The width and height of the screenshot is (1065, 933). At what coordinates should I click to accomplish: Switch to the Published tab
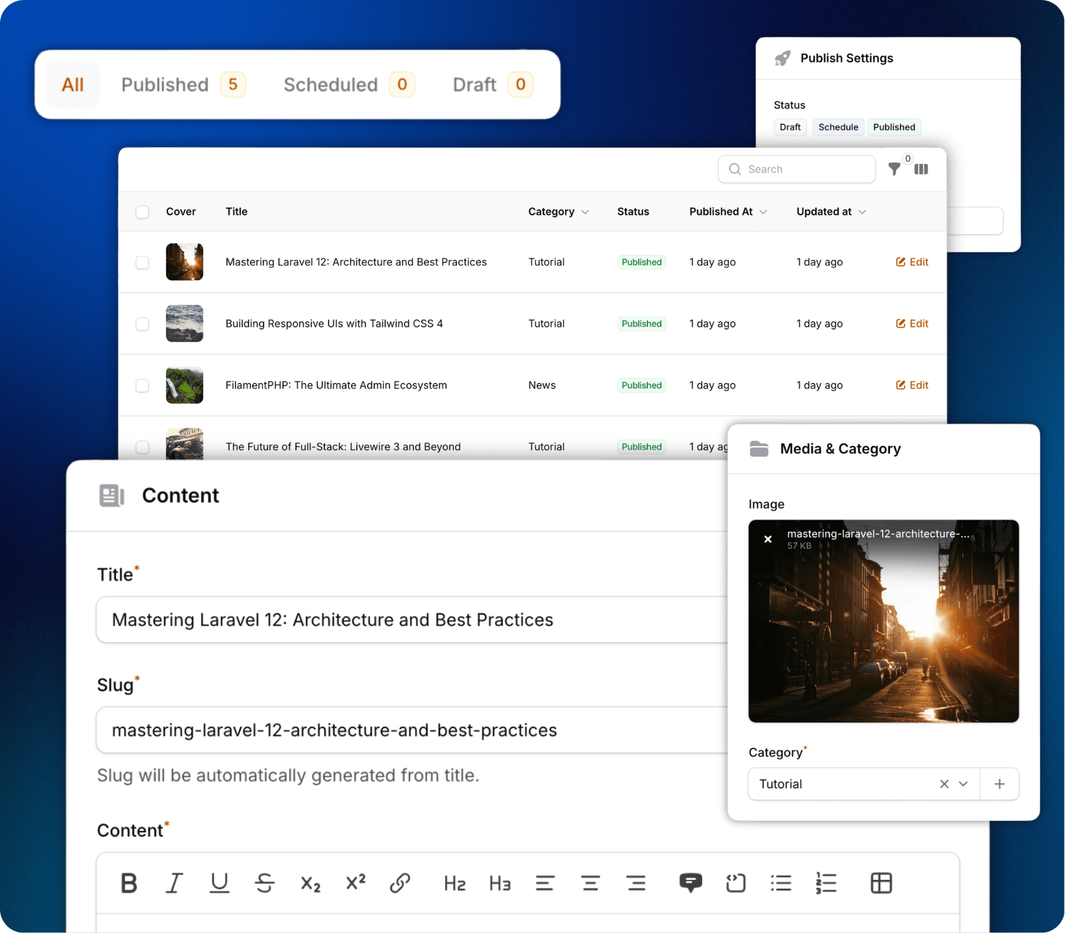click(x=183, y=85)
